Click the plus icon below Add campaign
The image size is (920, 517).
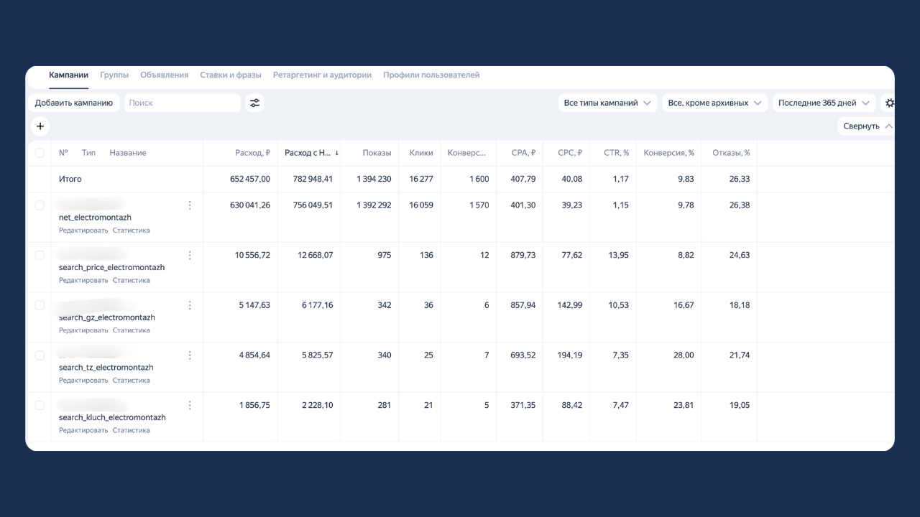[40, 126]
